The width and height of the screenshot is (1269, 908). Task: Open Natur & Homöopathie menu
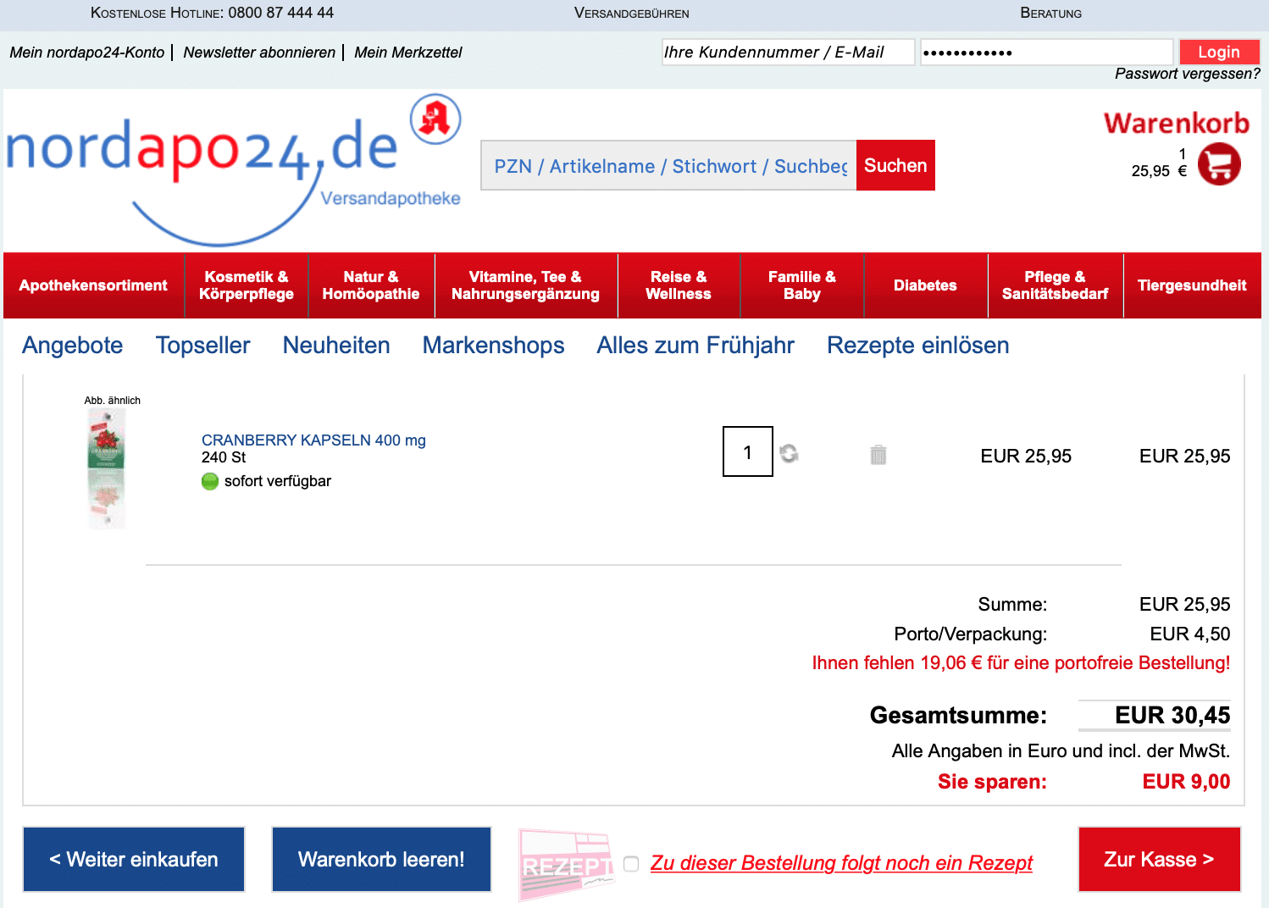pyautogui.click(x=371, y=285)
